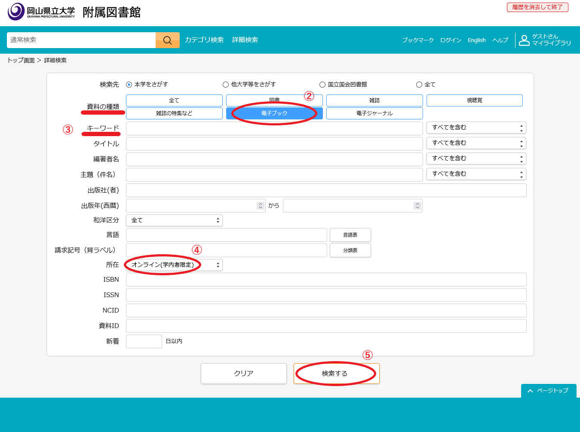Viewport: 580px width, 432px height.
Task: Open ブックマーク in header
Action: pos(418,40)
